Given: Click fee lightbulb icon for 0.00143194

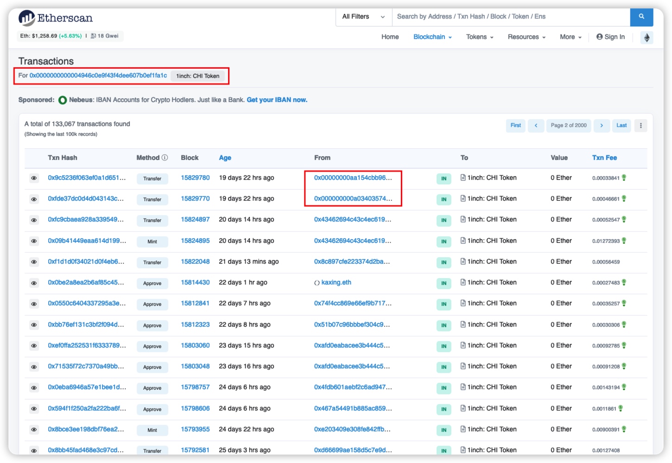Looking at the screenshot, I should click(624, 387).
